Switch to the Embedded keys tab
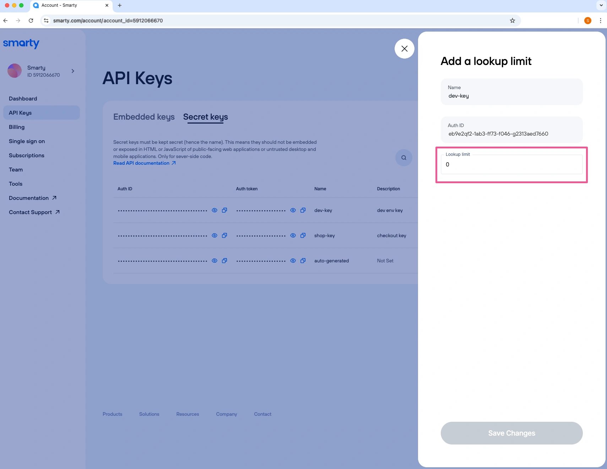The image size is (607, 469). [x=143, y=117]
